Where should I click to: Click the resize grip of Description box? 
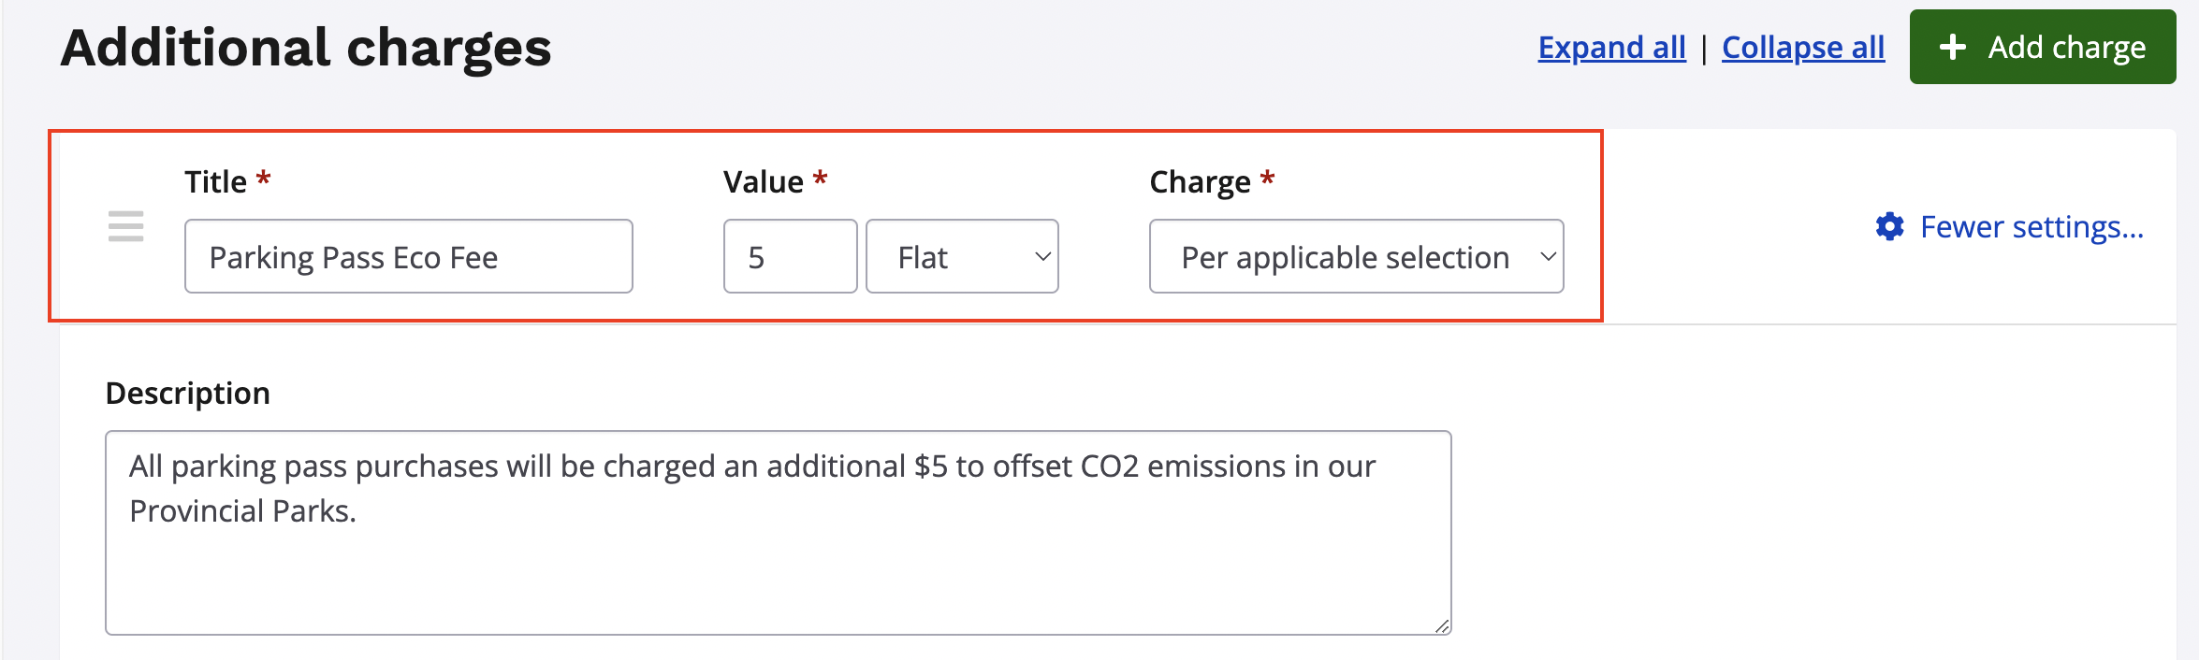click(x=1442, y=626)
